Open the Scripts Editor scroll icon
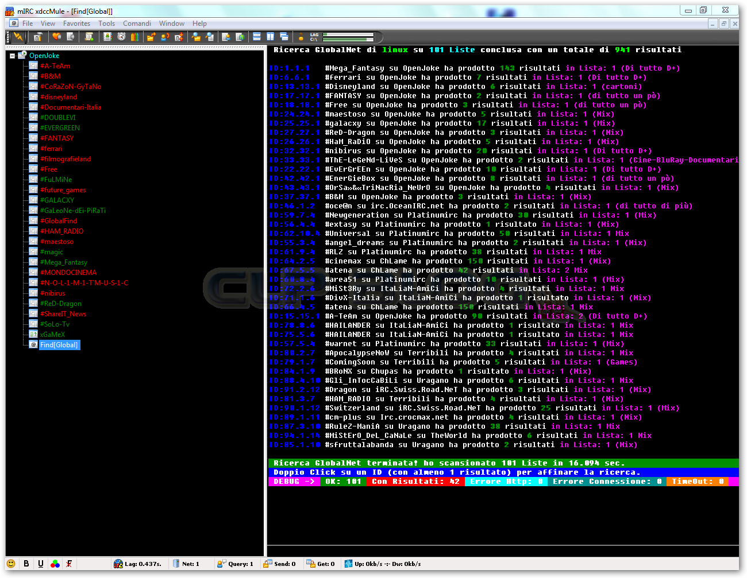 pyautogui.click(x=89, y=37)
